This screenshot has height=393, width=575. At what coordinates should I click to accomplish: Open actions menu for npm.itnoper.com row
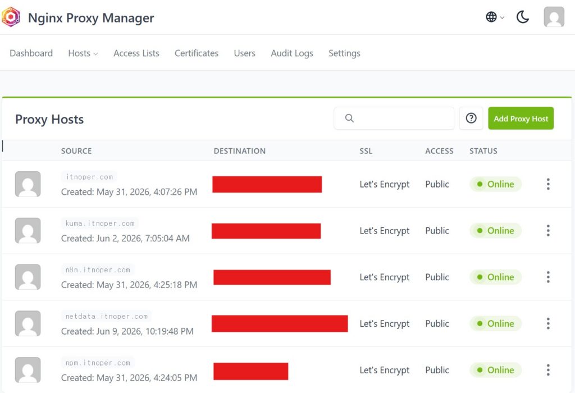click(548, 370)
